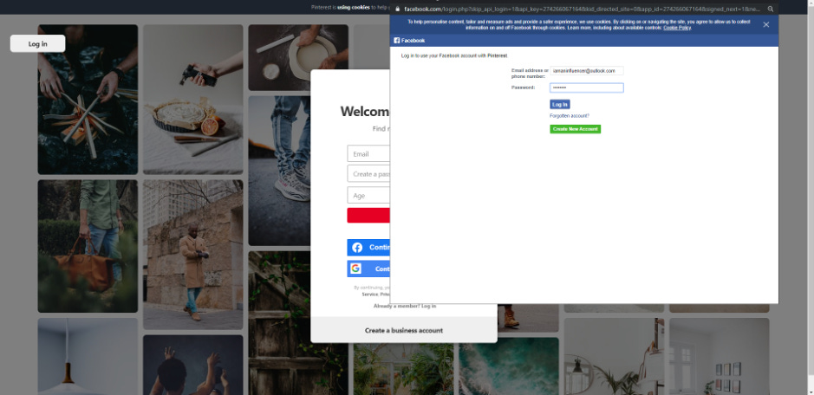The image size is (814, 395).
Task: Click the magnifier zoom icon in popup address bar
Action: pos(771,9)
